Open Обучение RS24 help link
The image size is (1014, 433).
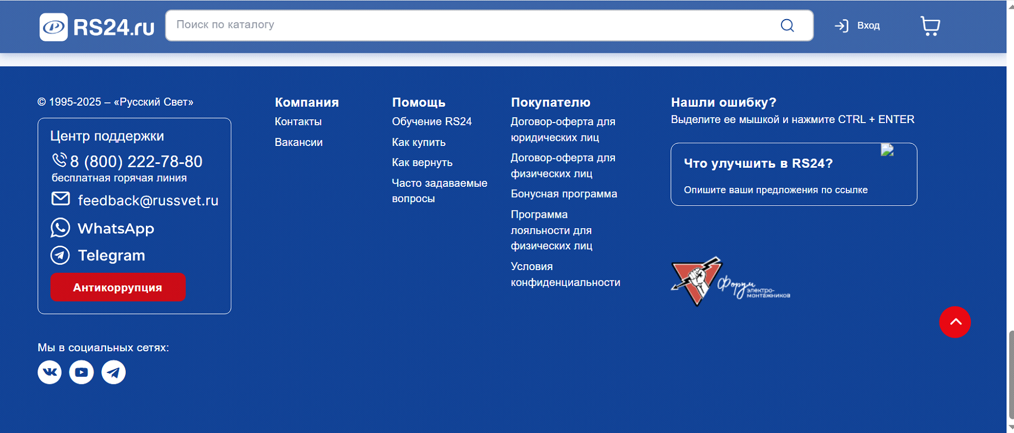432,121
